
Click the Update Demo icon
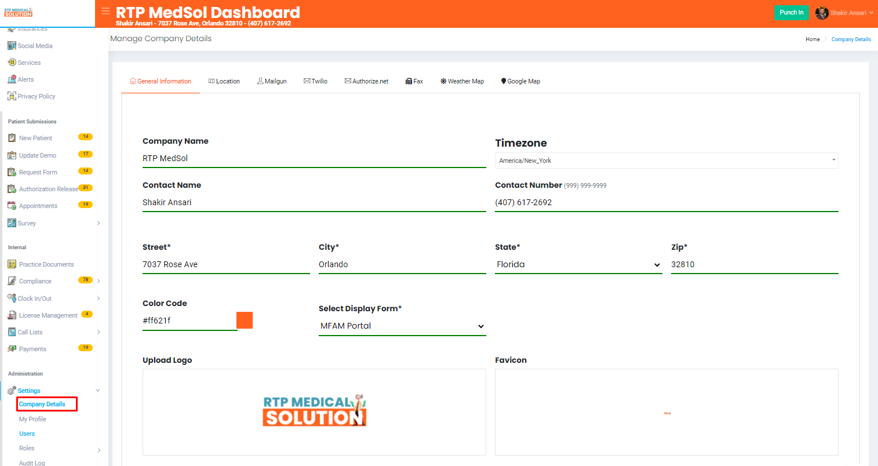(12, 155)
